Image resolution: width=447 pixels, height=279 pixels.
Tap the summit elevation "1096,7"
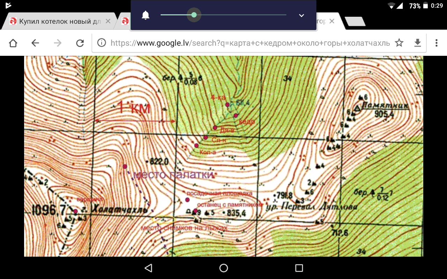point(49,210)
